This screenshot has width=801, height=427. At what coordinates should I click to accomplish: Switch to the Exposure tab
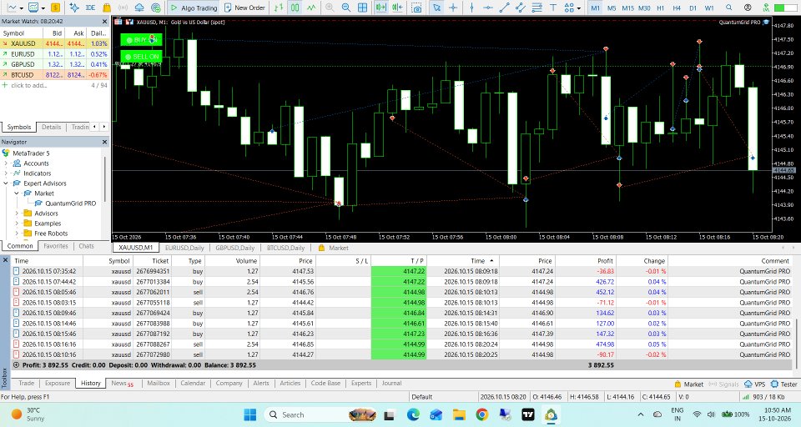[x=58, y=383]
